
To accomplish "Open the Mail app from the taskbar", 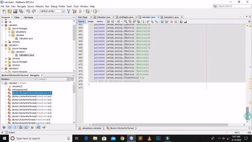I will pos(113,138).
